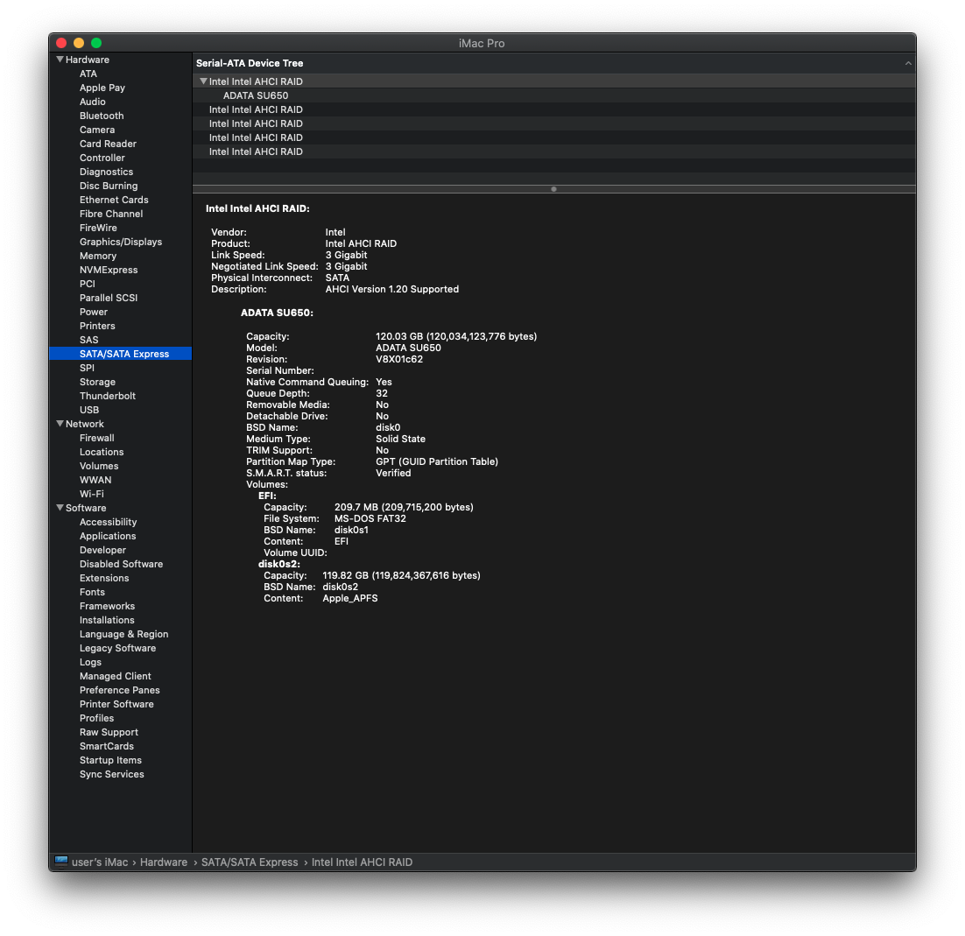This screenshot has height=936, width=965.
Task: Open Wi-Fi information
Action: coord(92,494)
